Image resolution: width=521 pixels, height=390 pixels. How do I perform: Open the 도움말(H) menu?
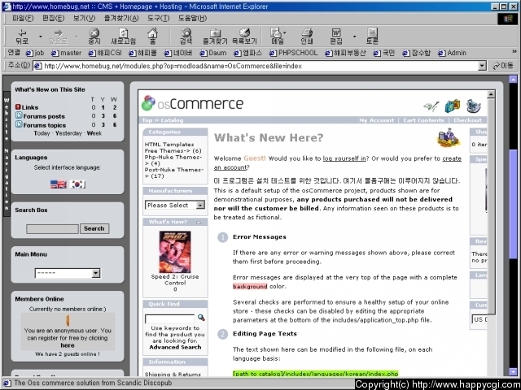point(192,18)
